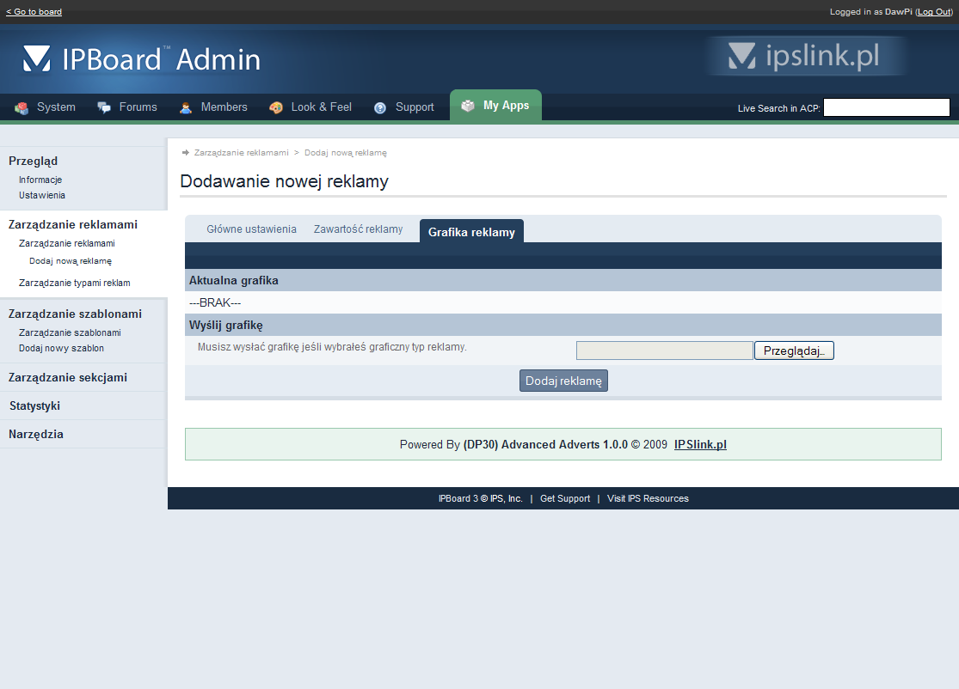Click the My Apps box icon
The width and height of the screenshot is (959, 689).
coord(468,106)
